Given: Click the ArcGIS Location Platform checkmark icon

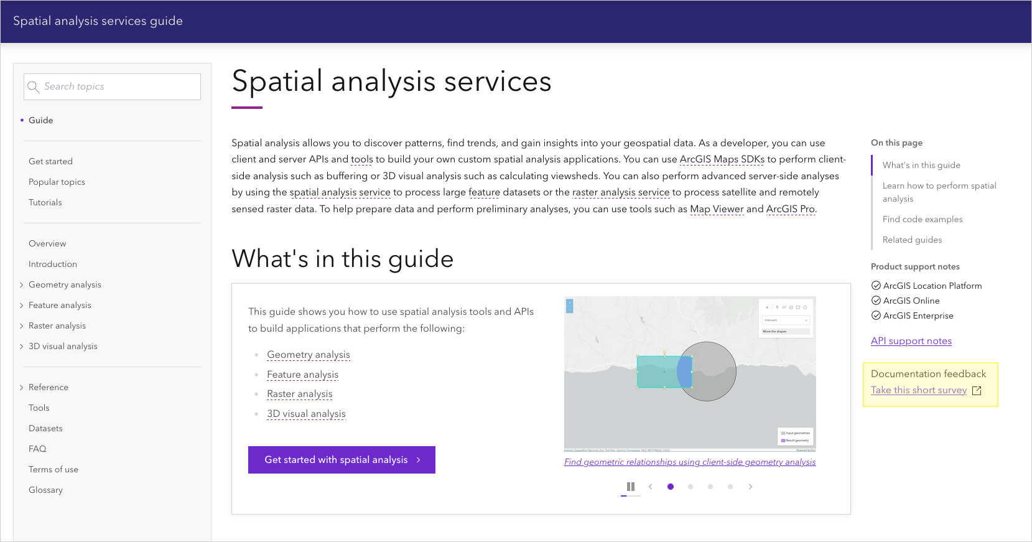Looking at the screenshot, I should tap(876, 286).
